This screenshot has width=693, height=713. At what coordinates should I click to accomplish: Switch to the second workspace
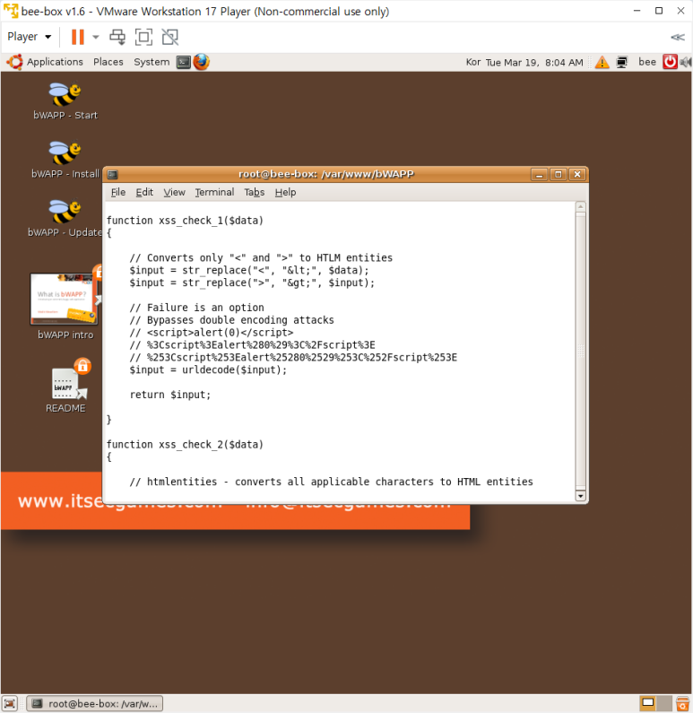tap(664, 704)
